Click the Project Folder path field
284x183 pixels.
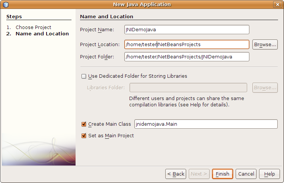[186, 57]
